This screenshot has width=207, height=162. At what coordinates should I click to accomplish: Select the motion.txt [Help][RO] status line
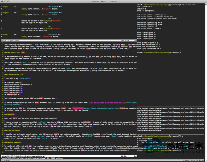click(x=69, y=41)
